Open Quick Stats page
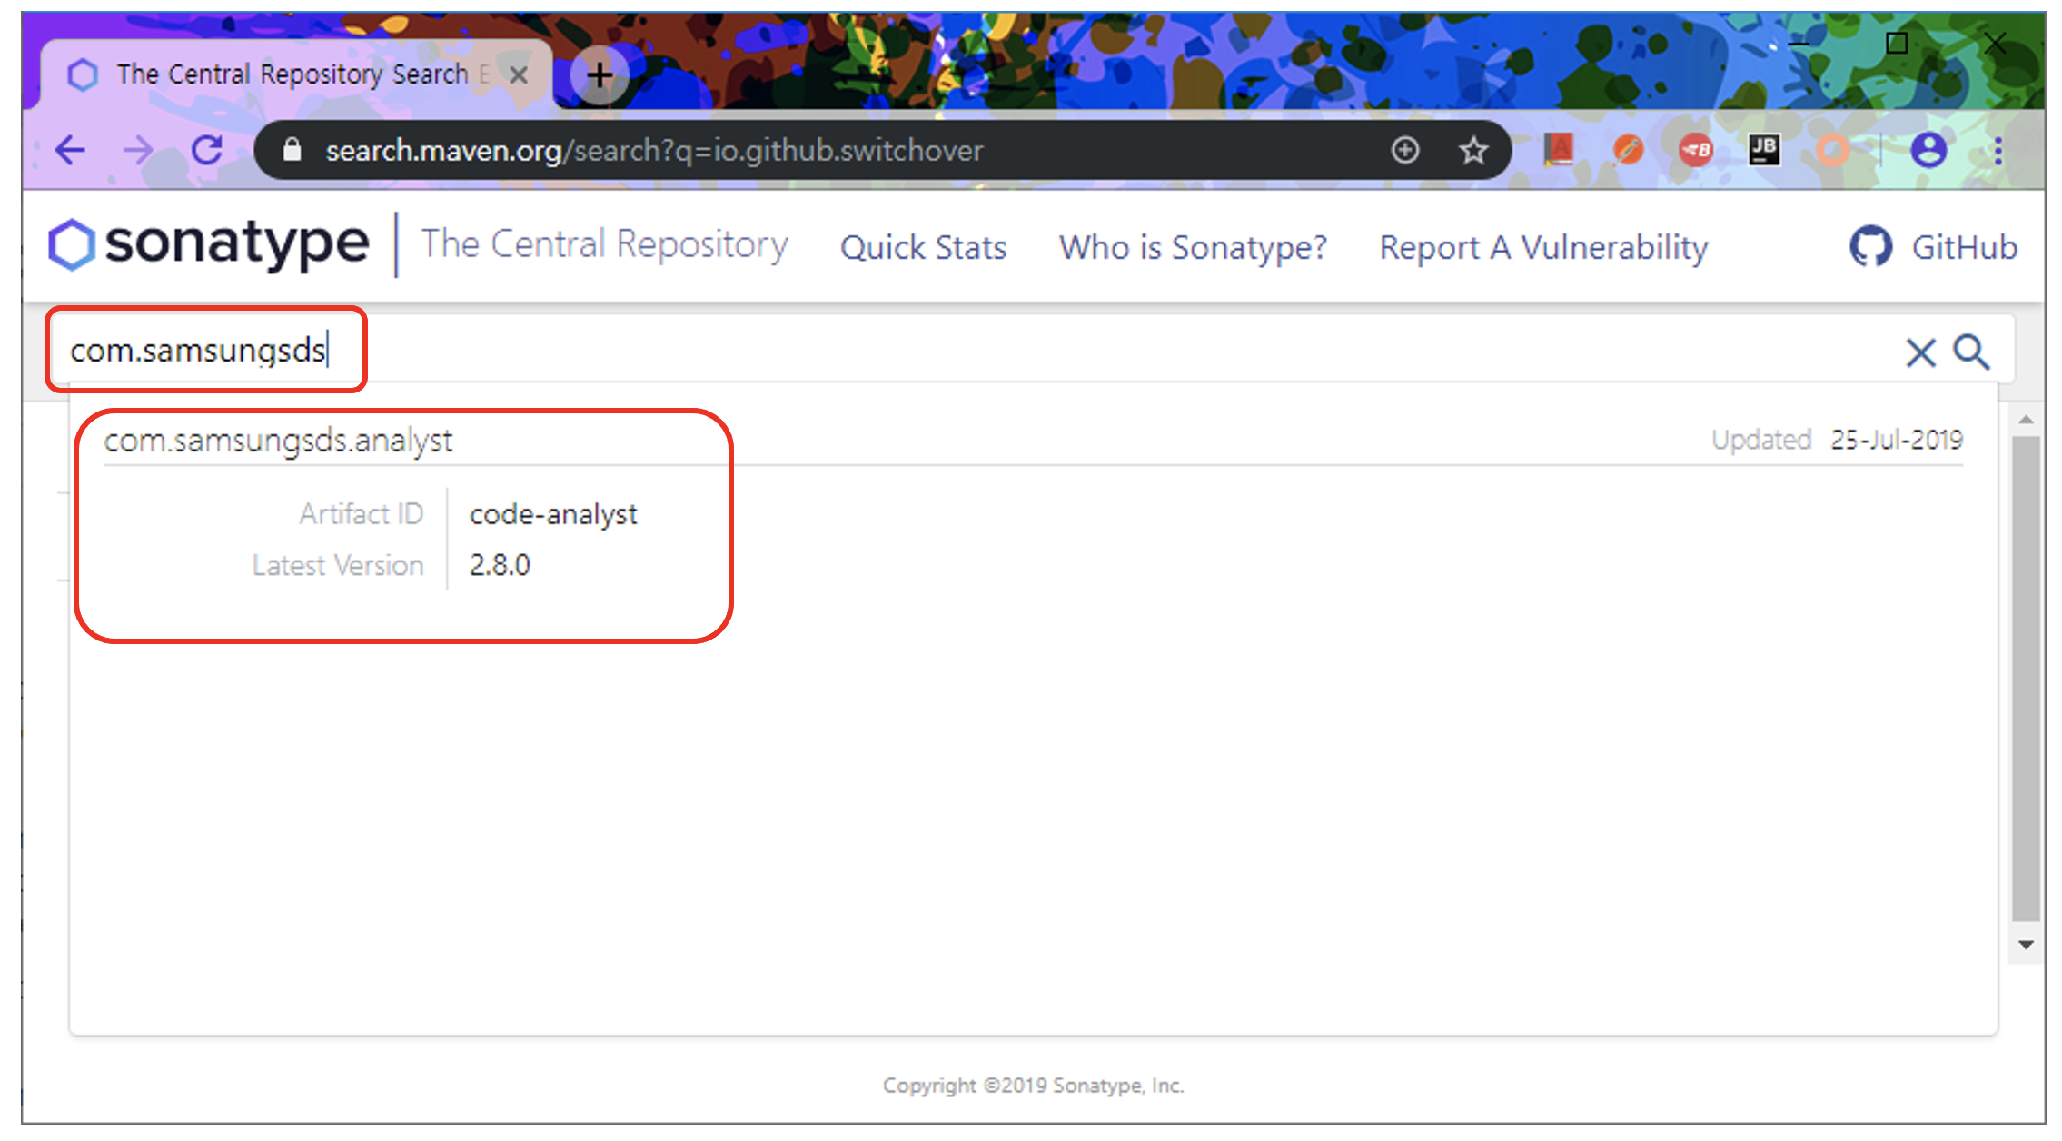2062x1141 pixels. coord(923,247)
